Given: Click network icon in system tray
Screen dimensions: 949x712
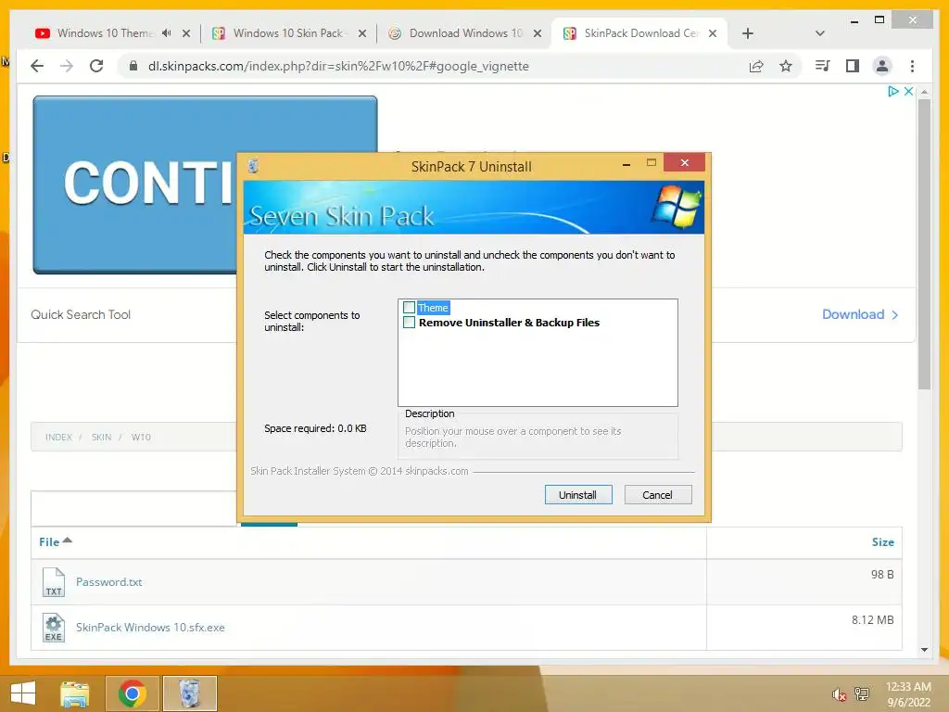Looking at the screenshot, I should pos(861,694).
